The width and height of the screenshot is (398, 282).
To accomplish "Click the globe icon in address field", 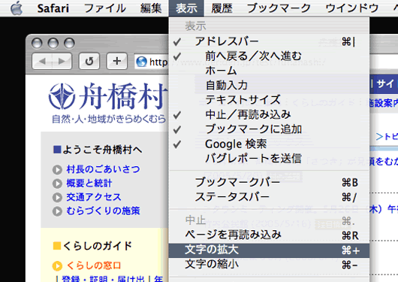I will 141,62.
